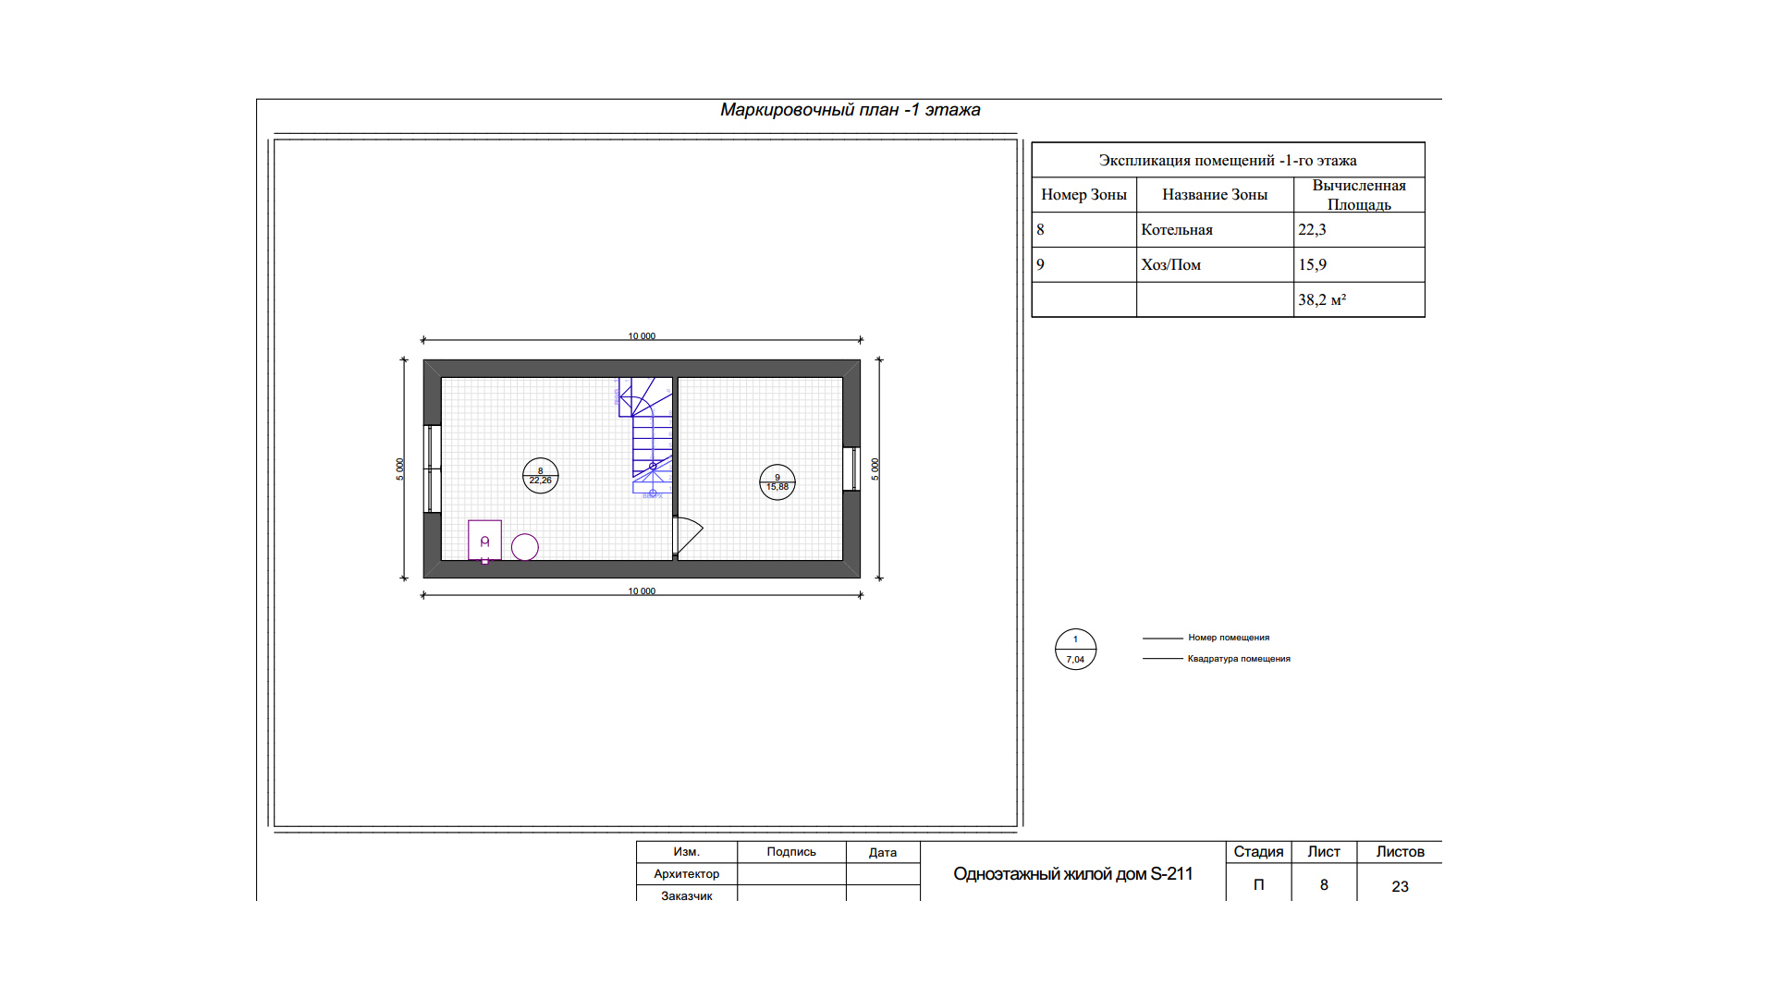Click the bottom '10 000' dimension label
The height and width of the screenshot is (998, 1775).
coord(642,591)
